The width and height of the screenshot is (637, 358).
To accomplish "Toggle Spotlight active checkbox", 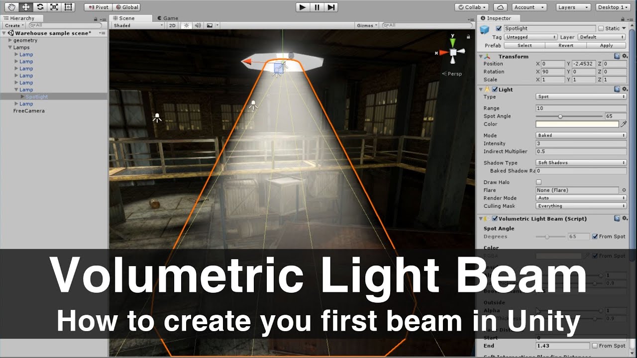I will (499, 28).
